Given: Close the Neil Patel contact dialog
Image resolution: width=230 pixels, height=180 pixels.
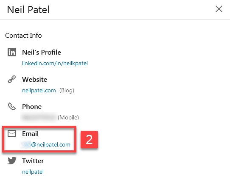Looking at the screenshot, I should click(x=219, y=9).
